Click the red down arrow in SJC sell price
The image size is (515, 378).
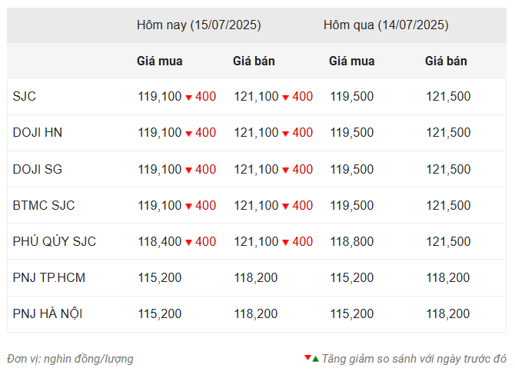[x=286, y=98]
